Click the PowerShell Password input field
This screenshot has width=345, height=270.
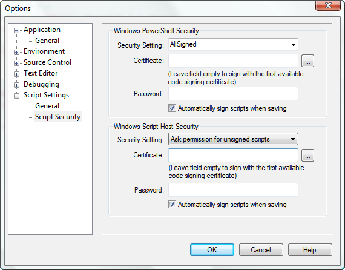233,93
